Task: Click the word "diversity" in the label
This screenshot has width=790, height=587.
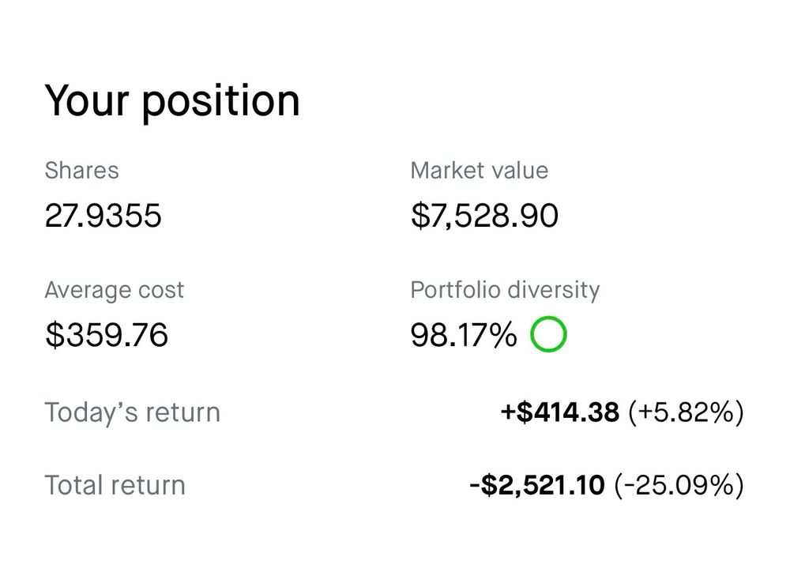Action: coord(554,290)
